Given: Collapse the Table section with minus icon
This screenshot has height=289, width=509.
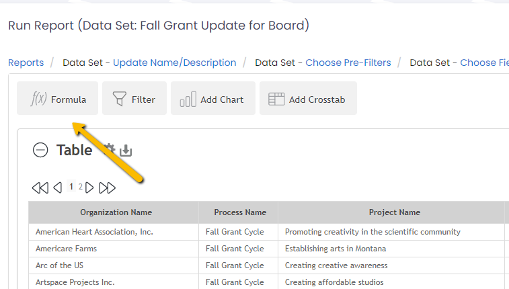Looking at the screenshot, I should 40,150.
